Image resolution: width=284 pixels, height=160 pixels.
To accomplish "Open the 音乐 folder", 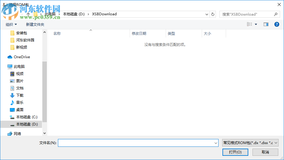I will pyautogui.click(x=20, y=103).
